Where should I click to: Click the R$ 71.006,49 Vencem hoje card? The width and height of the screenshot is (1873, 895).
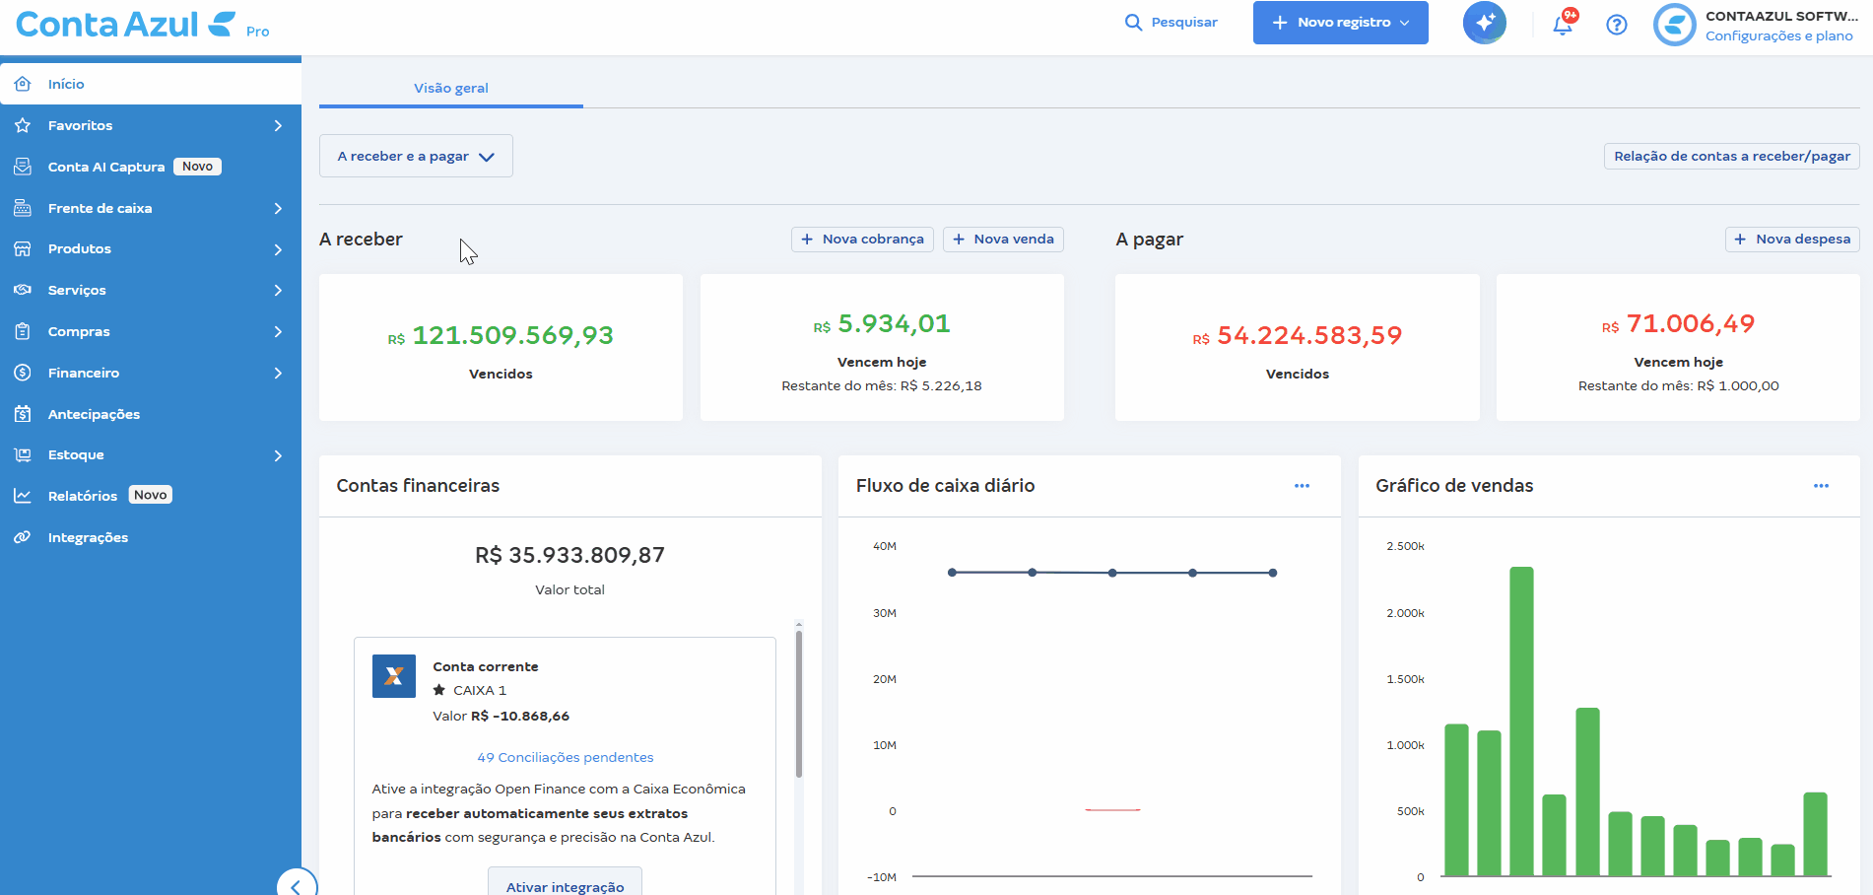click(1678, 348)
